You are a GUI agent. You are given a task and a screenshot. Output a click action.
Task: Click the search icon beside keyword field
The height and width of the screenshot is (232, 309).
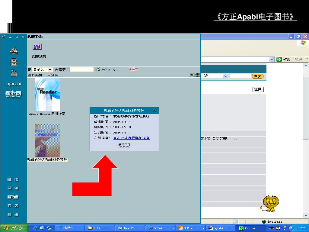(x=97, y=69)
